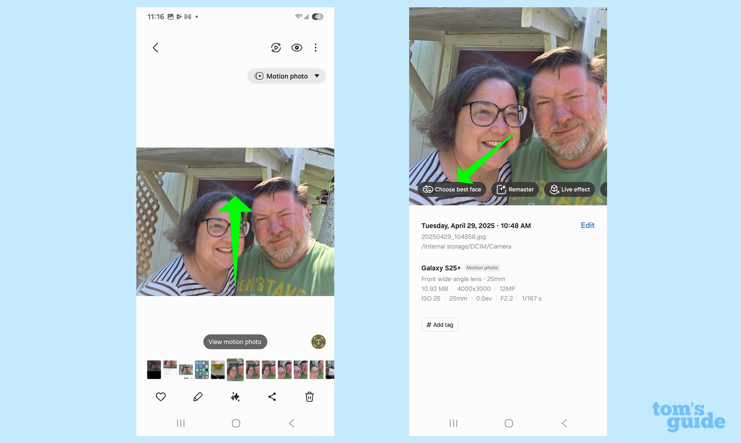Apply the Live effect option
The image size is (741, 443).
[x=570, y=189]
